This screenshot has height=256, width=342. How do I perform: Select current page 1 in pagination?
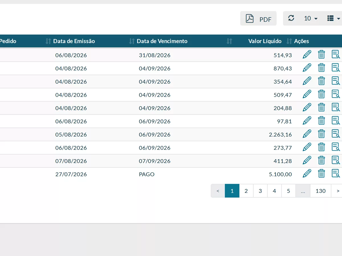click(x=232, y=191)
